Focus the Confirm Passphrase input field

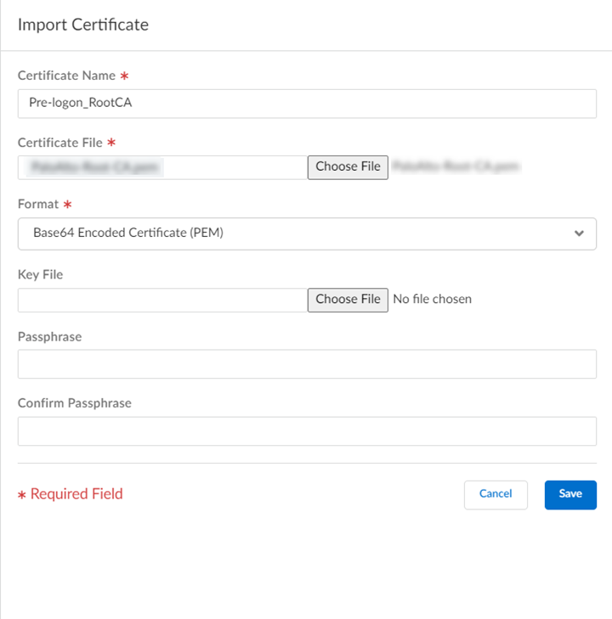[306, 431]
